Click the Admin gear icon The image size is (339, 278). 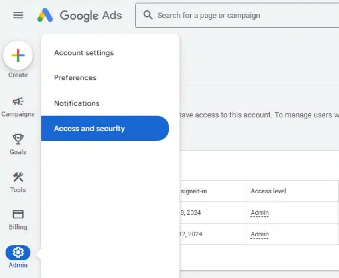[x=18, y=252]
